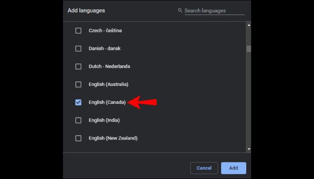Uncheck the English (Canada) checkbox

click(x=78, y=102)
